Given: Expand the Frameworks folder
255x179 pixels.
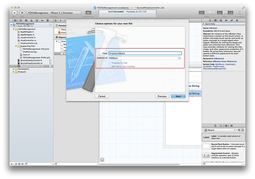Looking at the screenshot, I should tap(13, 69).
